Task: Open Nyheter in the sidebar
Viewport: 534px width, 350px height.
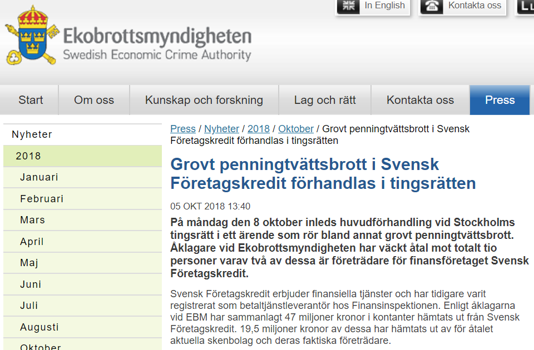Action: (x=82, y=134)
